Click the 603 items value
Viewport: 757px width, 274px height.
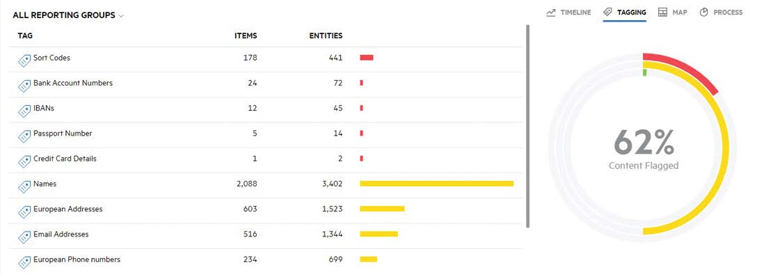(x=250, y=209)
